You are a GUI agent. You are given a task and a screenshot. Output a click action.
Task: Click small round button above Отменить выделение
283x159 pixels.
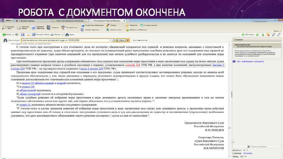(233, 142)
